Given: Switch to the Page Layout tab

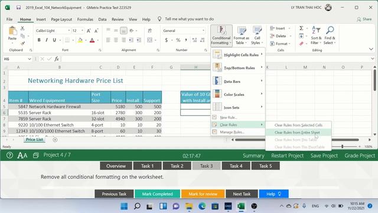Looking at the screenshot, I should pos(61,19).
